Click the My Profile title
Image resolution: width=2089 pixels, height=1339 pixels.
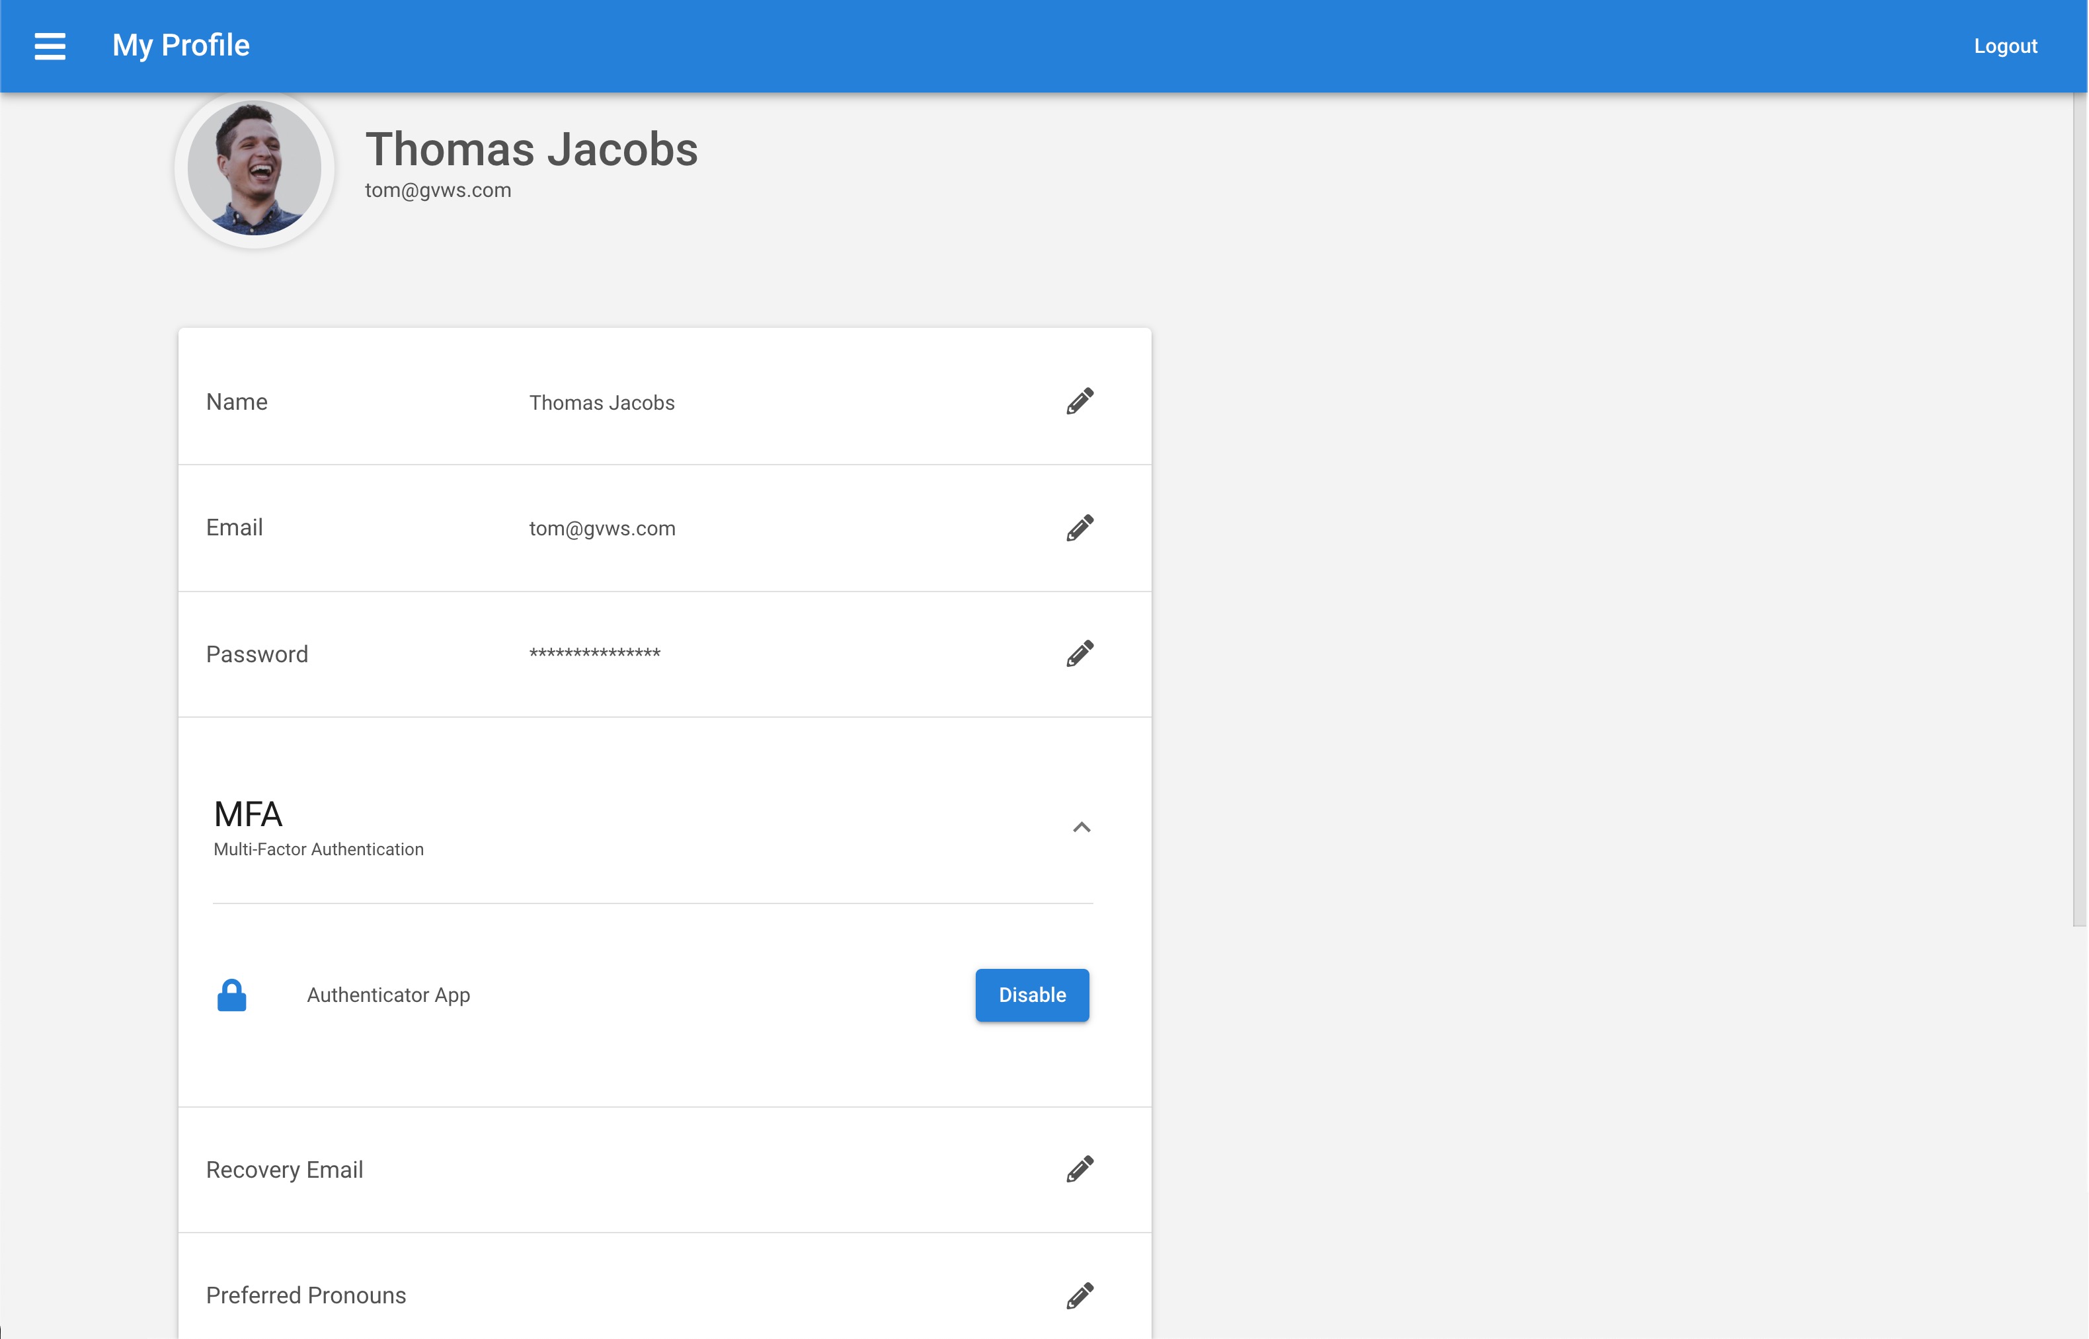[181, 45]
